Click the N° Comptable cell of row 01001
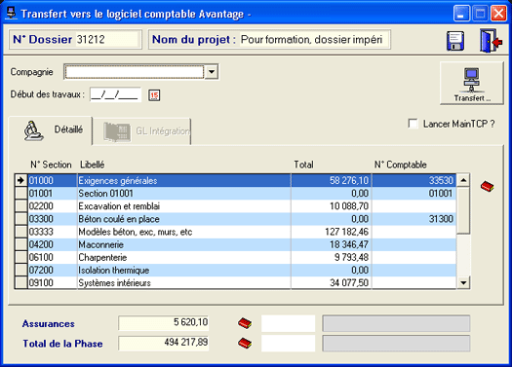Viewport: 512px width, 367px height. 414,194
